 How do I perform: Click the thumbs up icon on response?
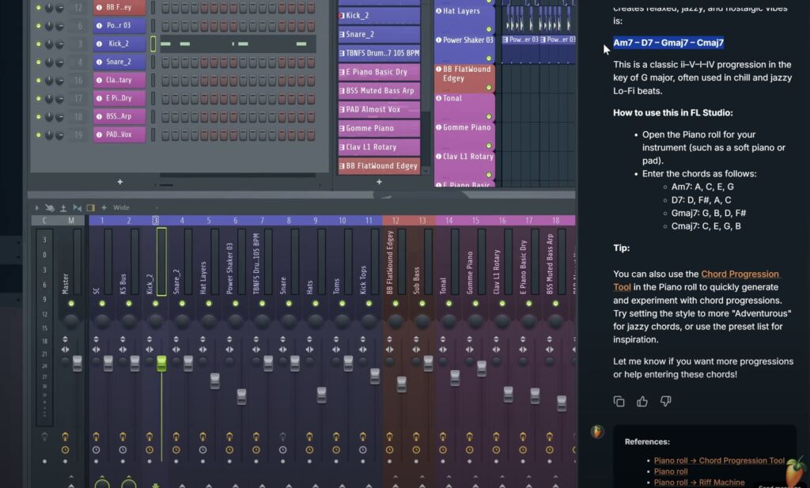point(642,402)
